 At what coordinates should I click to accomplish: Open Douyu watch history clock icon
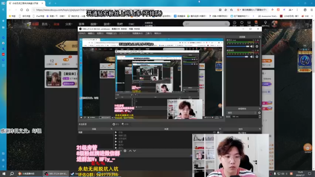click(x=234, y=23)
